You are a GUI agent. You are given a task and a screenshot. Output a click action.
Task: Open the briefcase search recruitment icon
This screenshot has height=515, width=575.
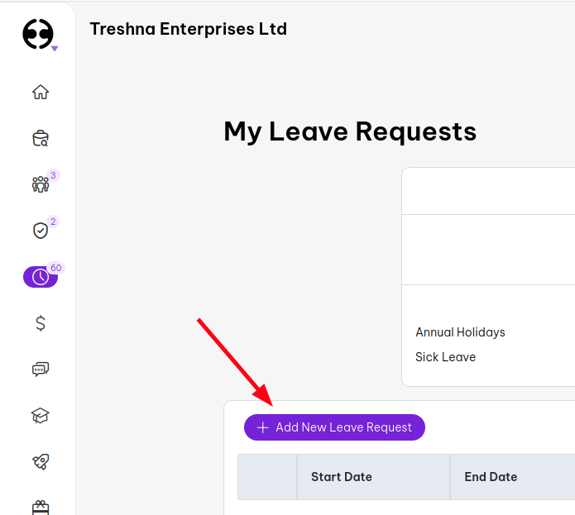pyautogui.click(x=40, y=138)
